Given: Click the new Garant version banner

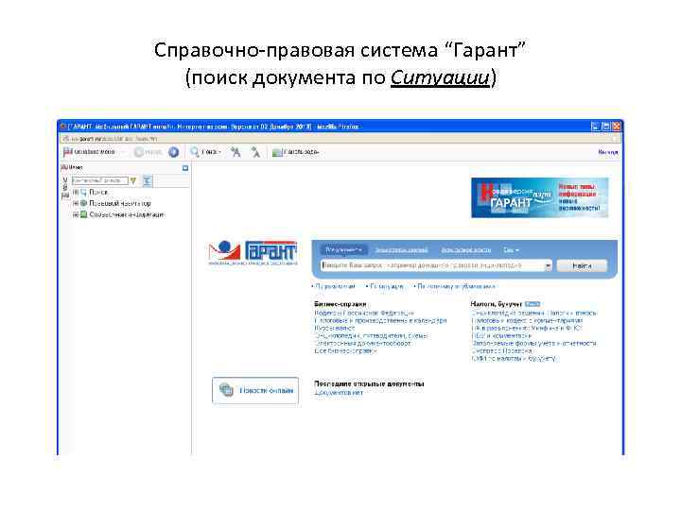Looking at the screenshot, I should click(x=540, y=197).
